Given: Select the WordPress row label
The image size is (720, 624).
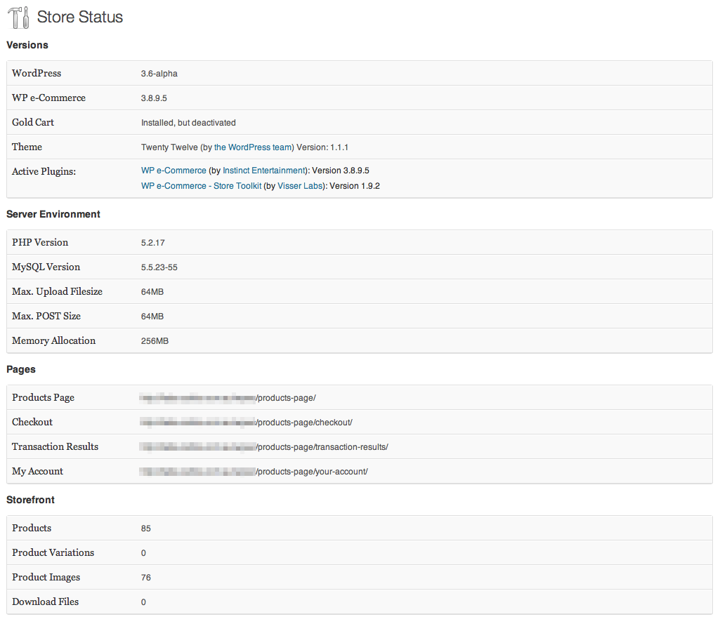Looking at the screenshot, I should coord(37,73).
